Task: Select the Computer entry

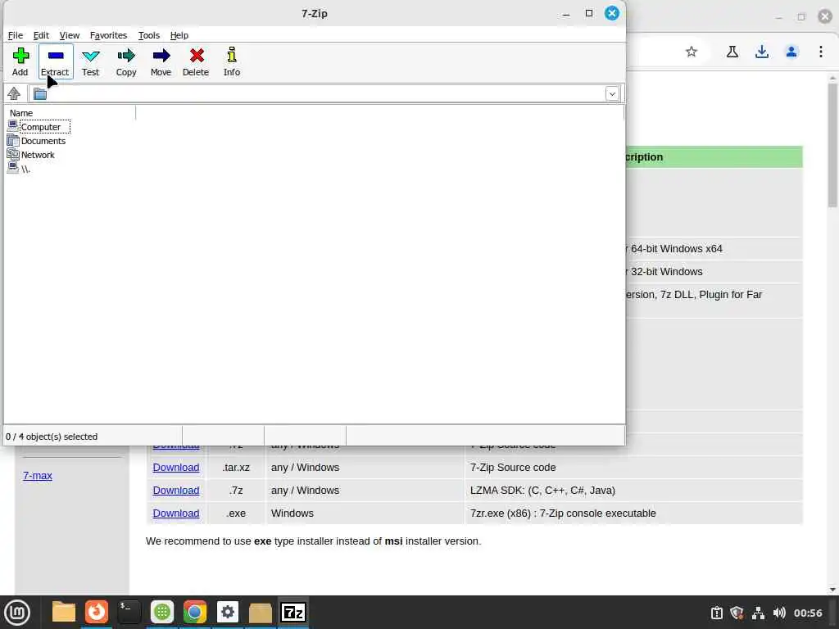Action: pyautogui.click(x=41, y=127)
